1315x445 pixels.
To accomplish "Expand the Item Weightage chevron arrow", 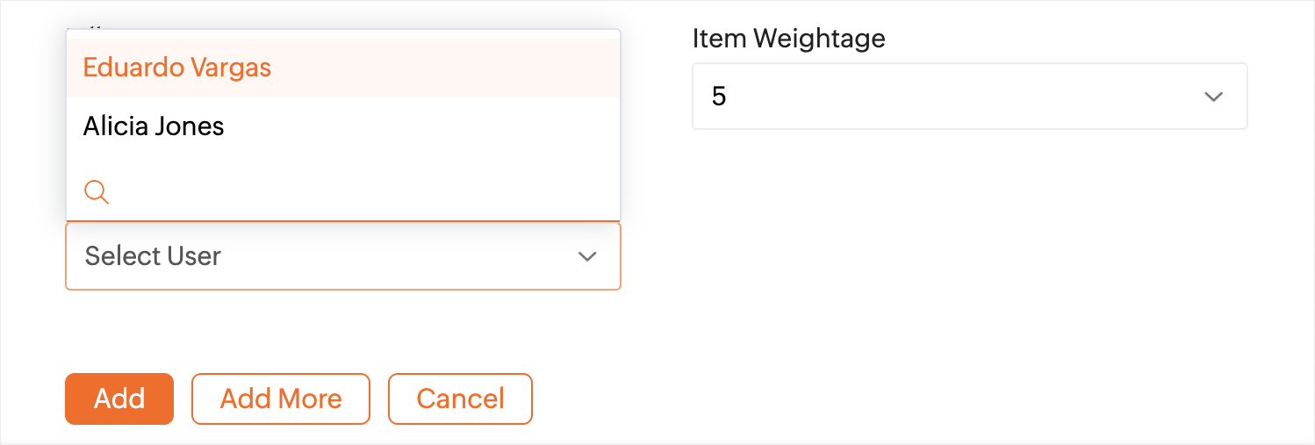I will coord(1213,97).
